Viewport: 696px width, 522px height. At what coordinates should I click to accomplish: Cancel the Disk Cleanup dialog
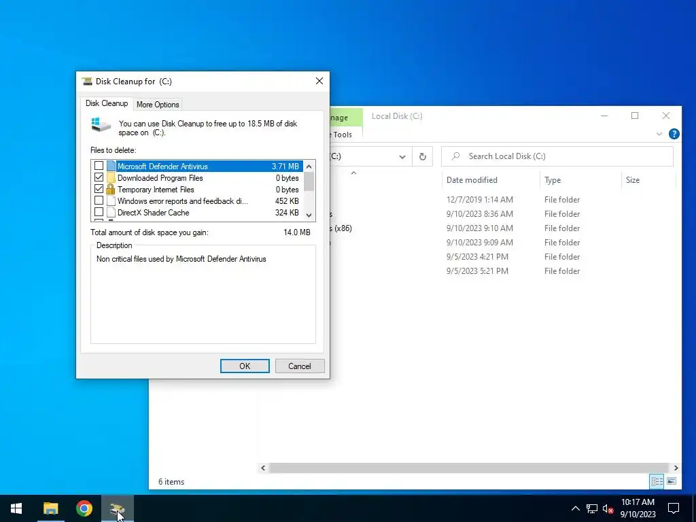click(x=300, y=366)
